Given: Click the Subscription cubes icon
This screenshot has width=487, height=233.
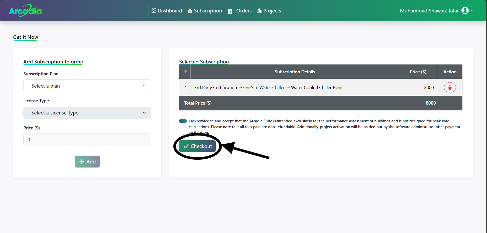Looking at the screenshot, I should pos(190,11).
